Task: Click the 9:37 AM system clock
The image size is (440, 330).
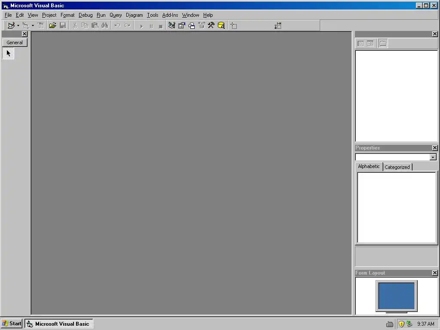Action: coord(425,324)
